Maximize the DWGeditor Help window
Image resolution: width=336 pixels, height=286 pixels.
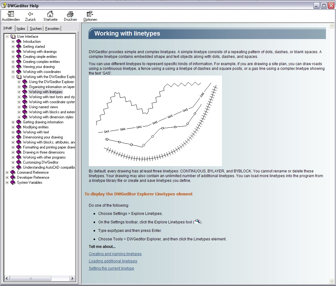(324, 6)
